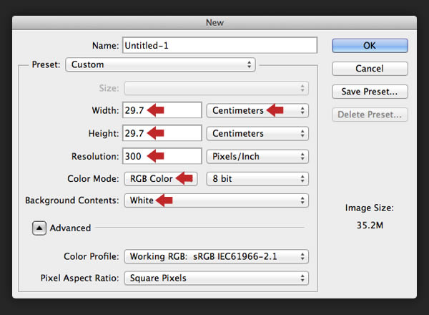Image resolution: width=429 pixels, height=315 pixels.
Task: Click the Resolution value field
Action: pyautogui.click(x=162, y=156)
